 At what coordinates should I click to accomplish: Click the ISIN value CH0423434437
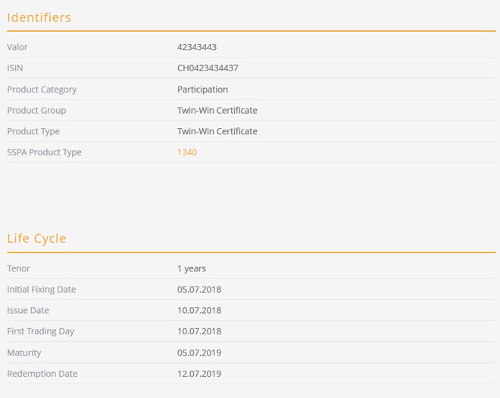(208, 68)
